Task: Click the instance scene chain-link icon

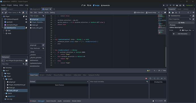Action: coord(6,12)
